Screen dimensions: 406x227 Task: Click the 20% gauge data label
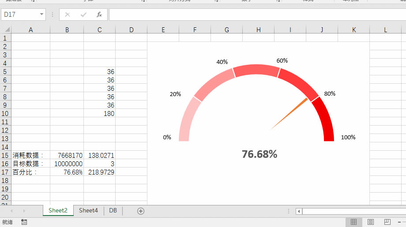pos(175,94)
